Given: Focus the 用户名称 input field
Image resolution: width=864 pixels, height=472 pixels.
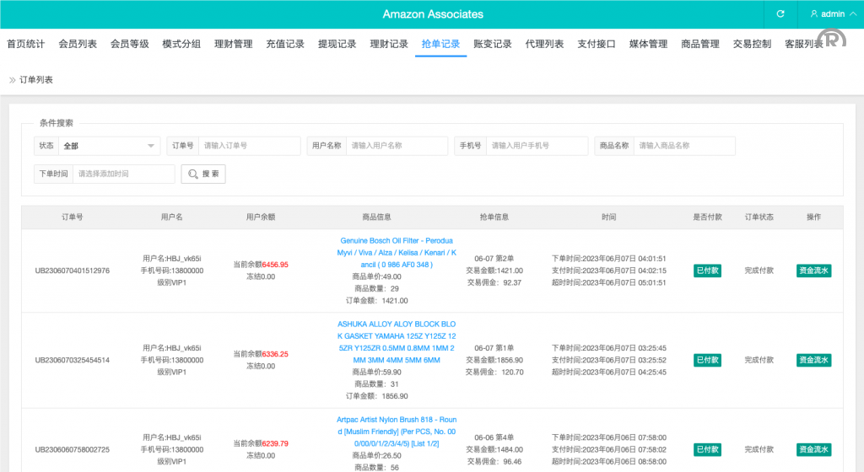Looking at the screenshot, I should click(x=397, y=146).
